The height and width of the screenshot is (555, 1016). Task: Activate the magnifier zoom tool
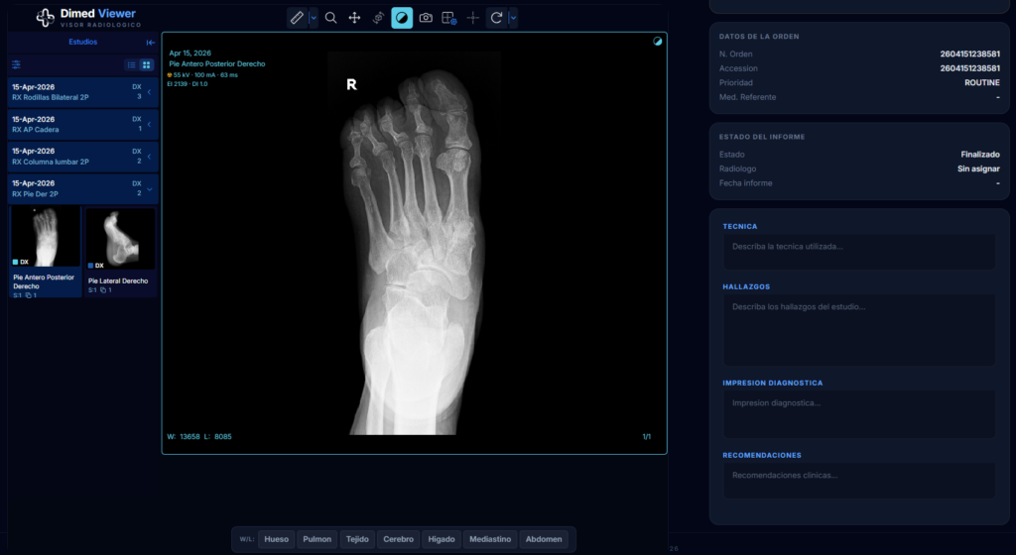point(330,18)
